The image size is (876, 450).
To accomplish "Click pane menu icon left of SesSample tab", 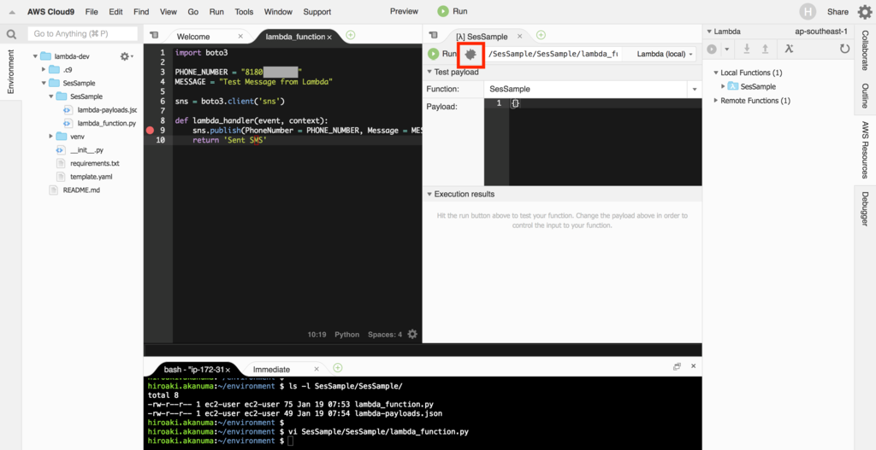I will [x=434, y=35].
